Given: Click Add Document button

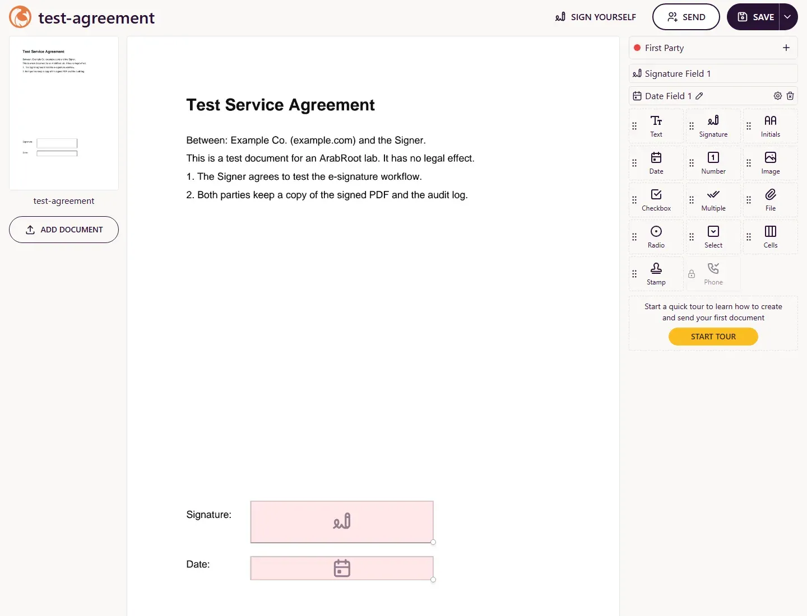Looking at the screenshot, I should [64, 230].
